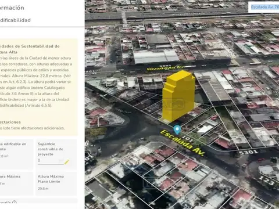Screen dimensions: 279x209
Task: Click the '101' number on Escalada Av.
Action: 188,139
